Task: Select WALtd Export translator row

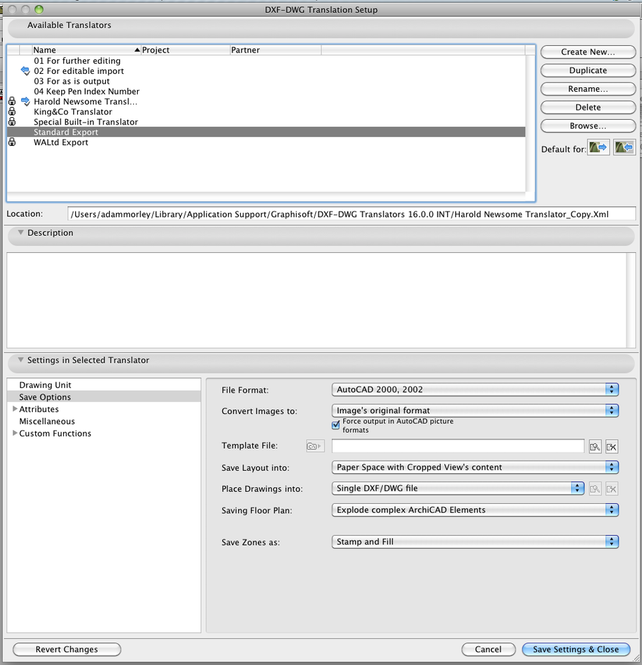Action: click(x=266, y=142)
